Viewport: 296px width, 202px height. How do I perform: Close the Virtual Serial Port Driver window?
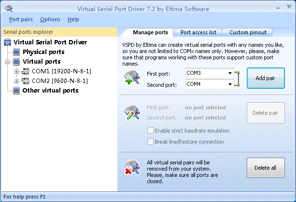click(289, 7)
